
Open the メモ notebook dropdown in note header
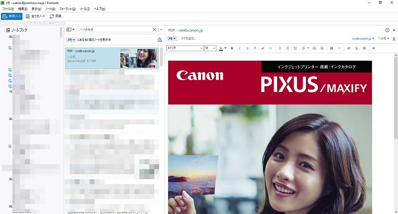click(x=172, y=38)
